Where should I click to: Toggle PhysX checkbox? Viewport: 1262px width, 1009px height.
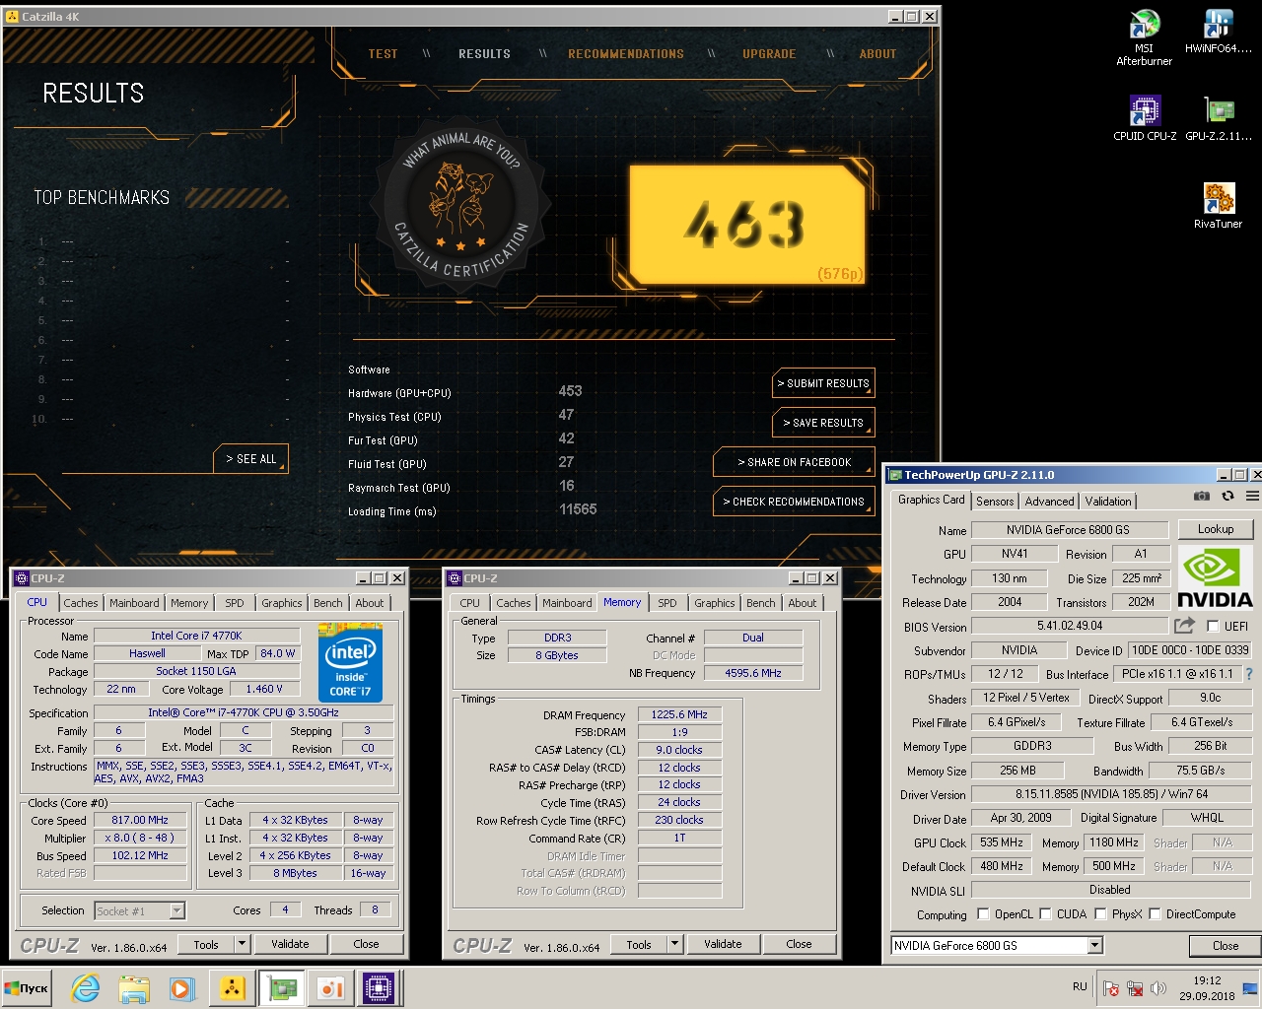[1100, 914]
